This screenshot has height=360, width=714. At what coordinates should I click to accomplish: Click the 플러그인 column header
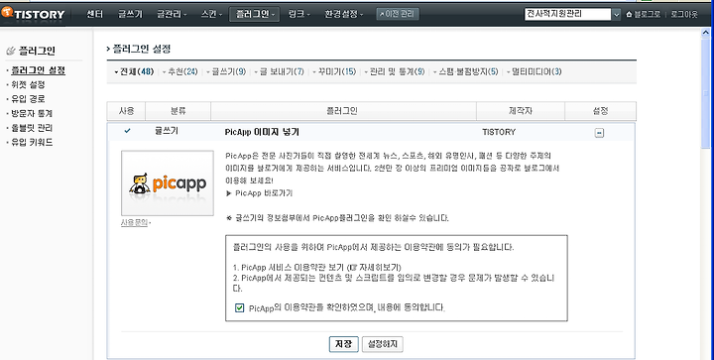pyautogui.click(x=343, y=111)
